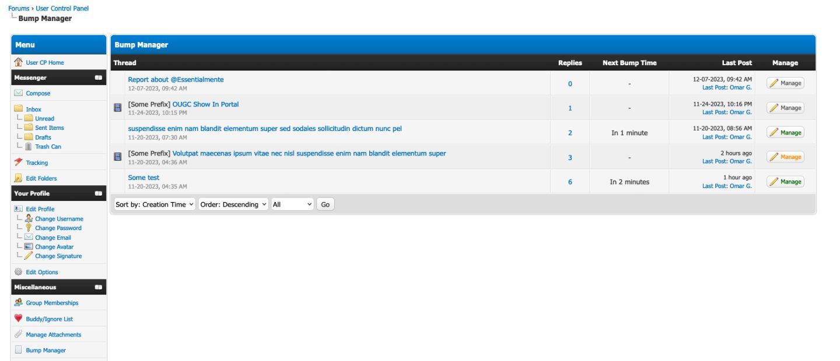
Task: Click the Buddy/Ignore List heart icon
Action: (18, 318)
